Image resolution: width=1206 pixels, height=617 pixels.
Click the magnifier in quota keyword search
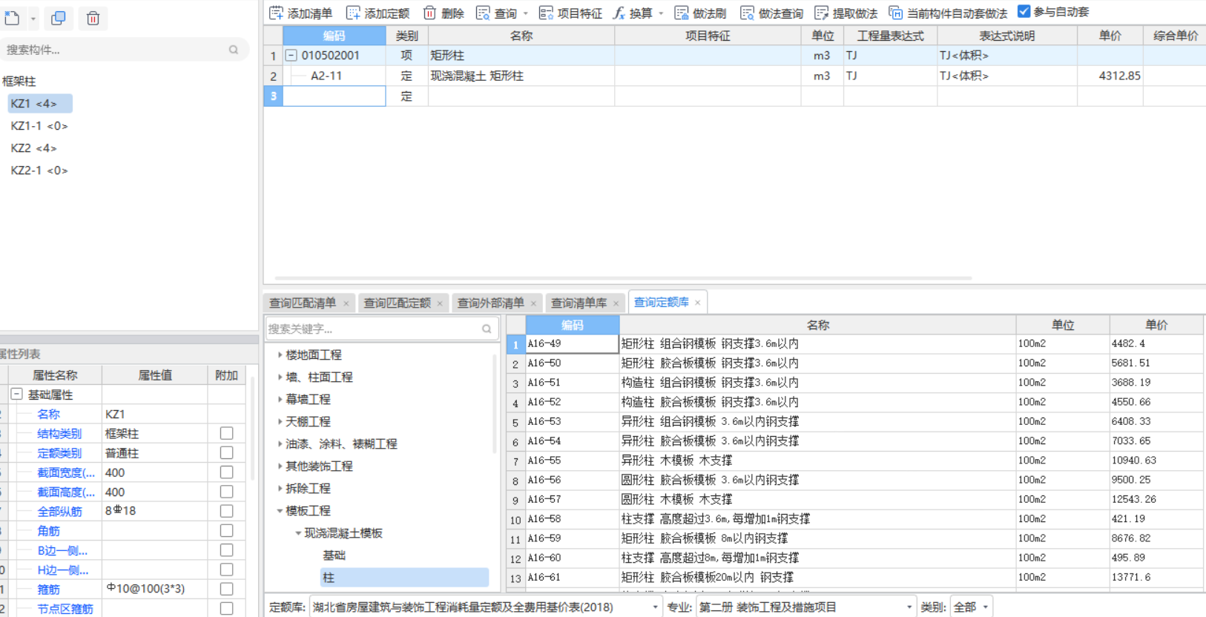[487, 329]
